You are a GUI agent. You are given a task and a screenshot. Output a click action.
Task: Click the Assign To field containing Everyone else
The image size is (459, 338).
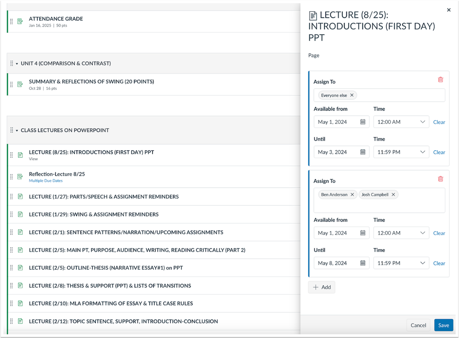coord(380,95)
